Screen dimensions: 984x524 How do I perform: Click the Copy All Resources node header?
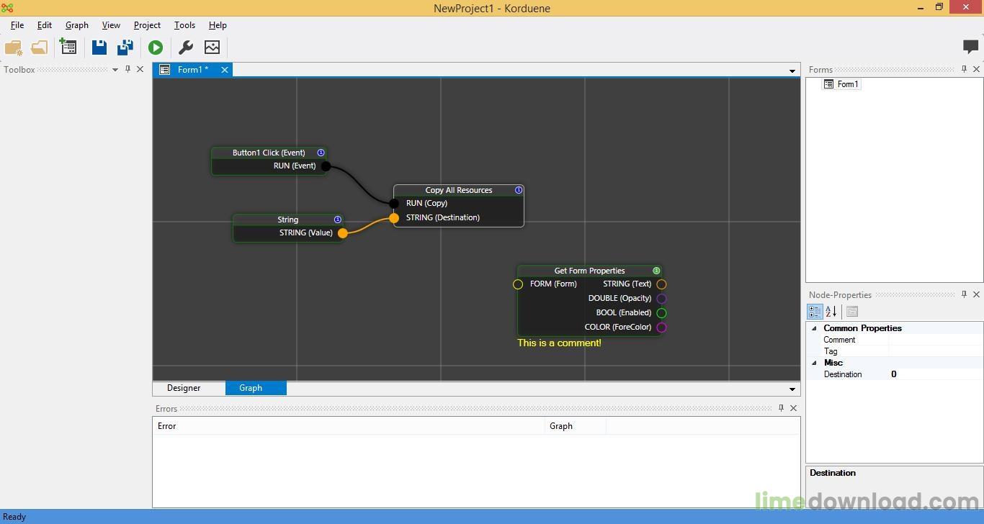coord(458,191)
